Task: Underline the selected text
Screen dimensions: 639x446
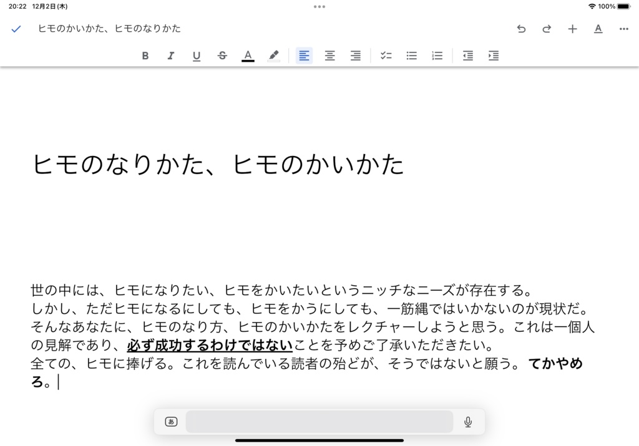Action: coord(197,56)
